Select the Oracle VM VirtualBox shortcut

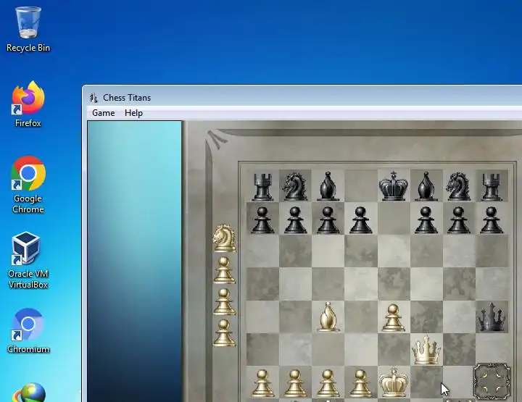click(28, 260)
